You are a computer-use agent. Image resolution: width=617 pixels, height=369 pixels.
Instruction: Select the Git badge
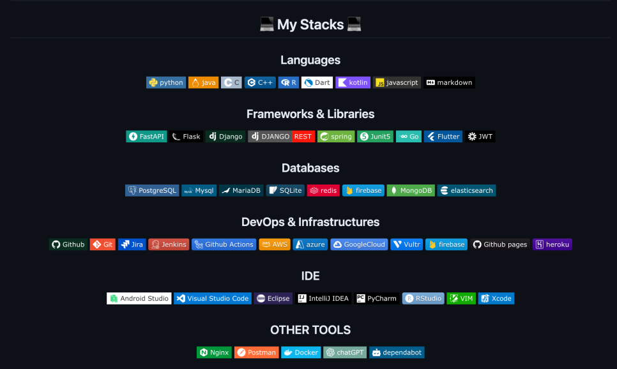103,245
